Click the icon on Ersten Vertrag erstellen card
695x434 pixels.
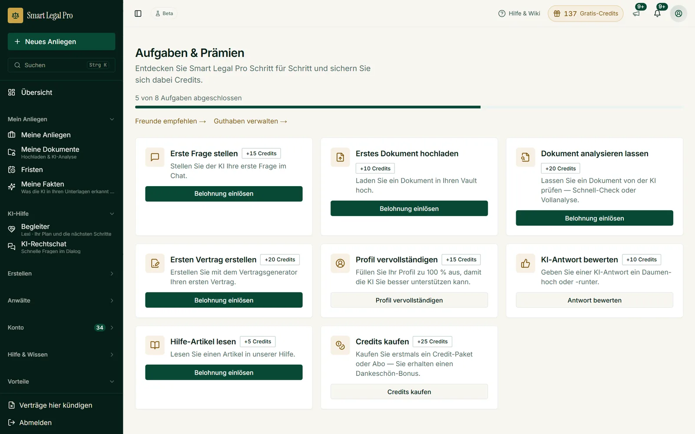click(155, 263)
